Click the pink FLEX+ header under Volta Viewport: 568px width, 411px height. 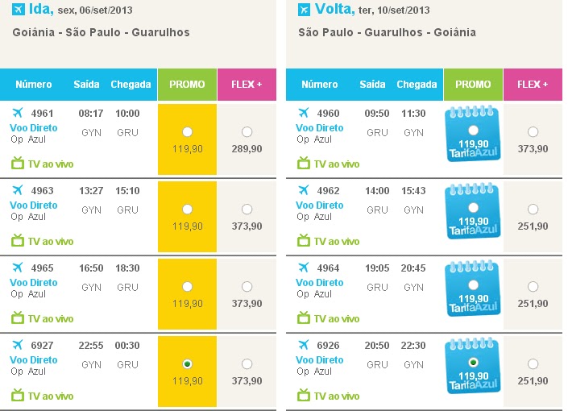click(533, 85)
